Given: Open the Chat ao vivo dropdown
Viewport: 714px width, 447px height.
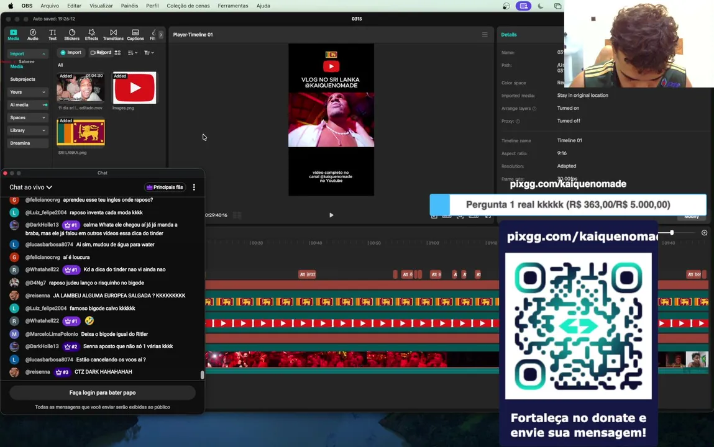Looking at the screenshot, I should (30, 187).
